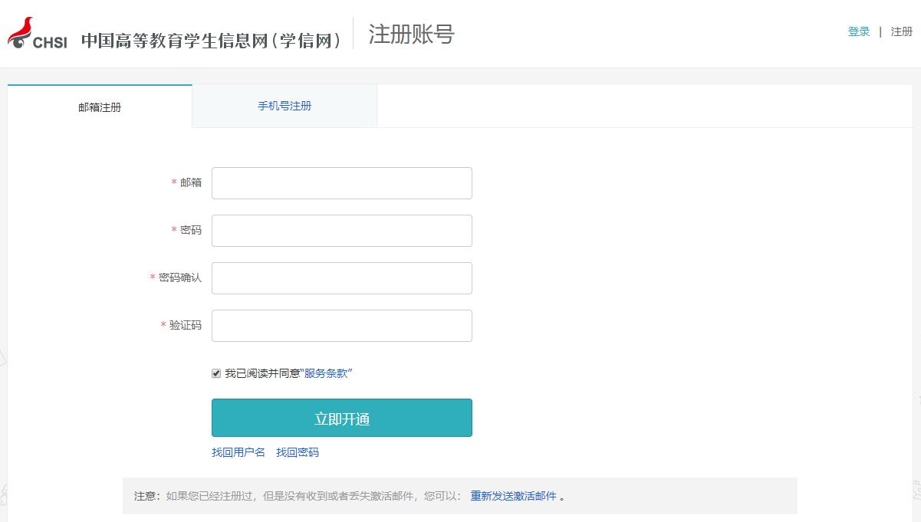Switch to the 邮箱注册 tab

point(100,107)
